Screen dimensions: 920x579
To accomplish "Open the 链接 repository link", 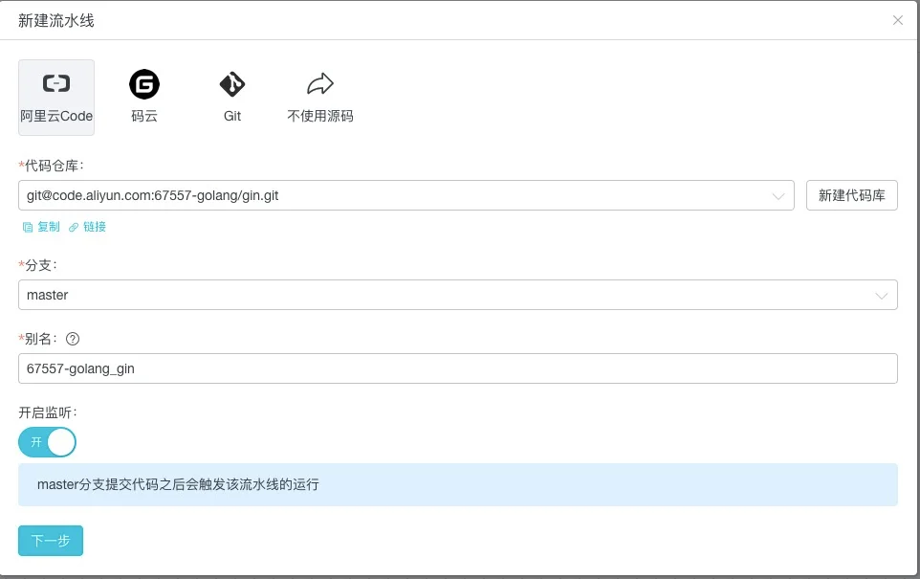I will pos(87,227).
